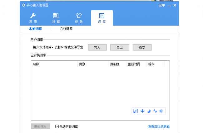
Task: Click the 更新时间 column header
Action: [136, 64]
